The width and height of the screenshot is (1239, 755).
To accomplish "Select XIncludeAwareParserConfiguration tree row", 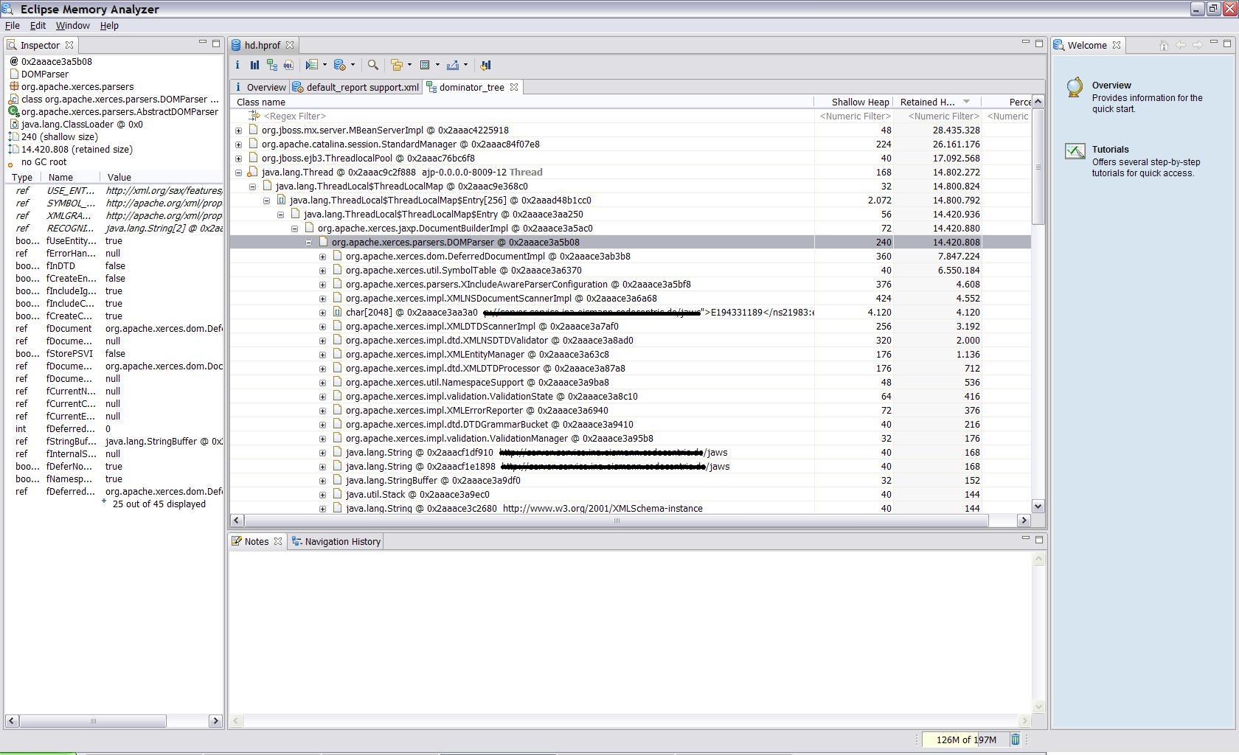I will [x=631, y=285].
